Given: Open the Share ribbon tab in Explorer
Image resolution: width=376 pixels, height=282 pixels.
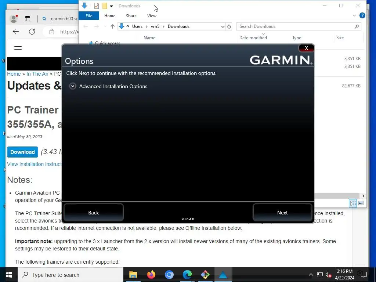Looking at the screenshot, I should click(x=131, y=15).
